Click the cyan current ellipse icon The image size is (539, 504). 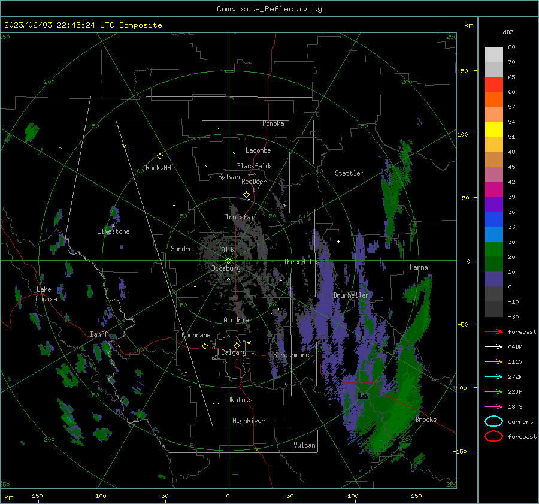pyautogui.click(x=493, y=421)
